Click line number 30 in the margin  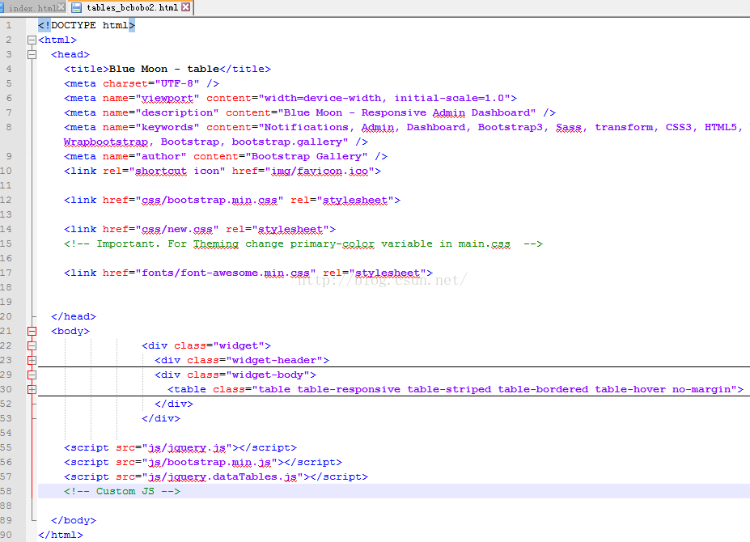(x=6, y=389)
